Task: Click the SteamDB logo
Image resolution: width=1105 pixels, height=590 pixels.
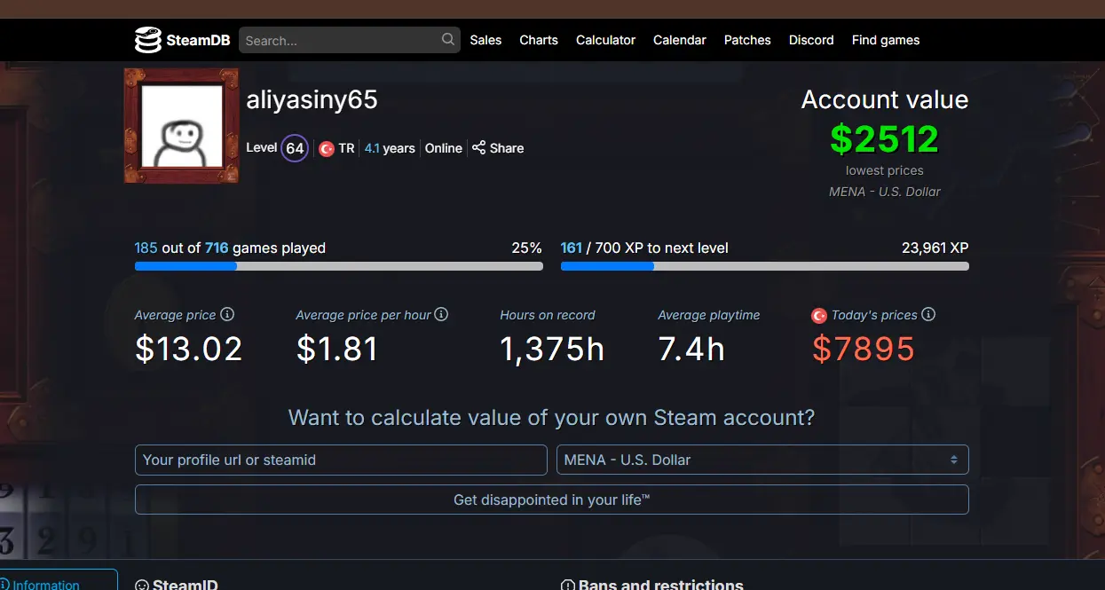Action: (147, 40)
